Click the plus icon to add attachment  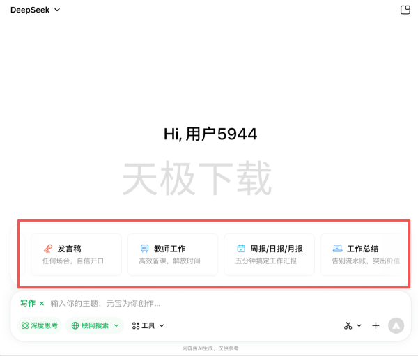[x=376, y=325]
